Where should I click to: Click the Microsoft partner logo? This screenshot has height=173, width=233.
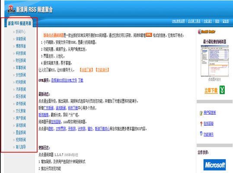point(214,165)
